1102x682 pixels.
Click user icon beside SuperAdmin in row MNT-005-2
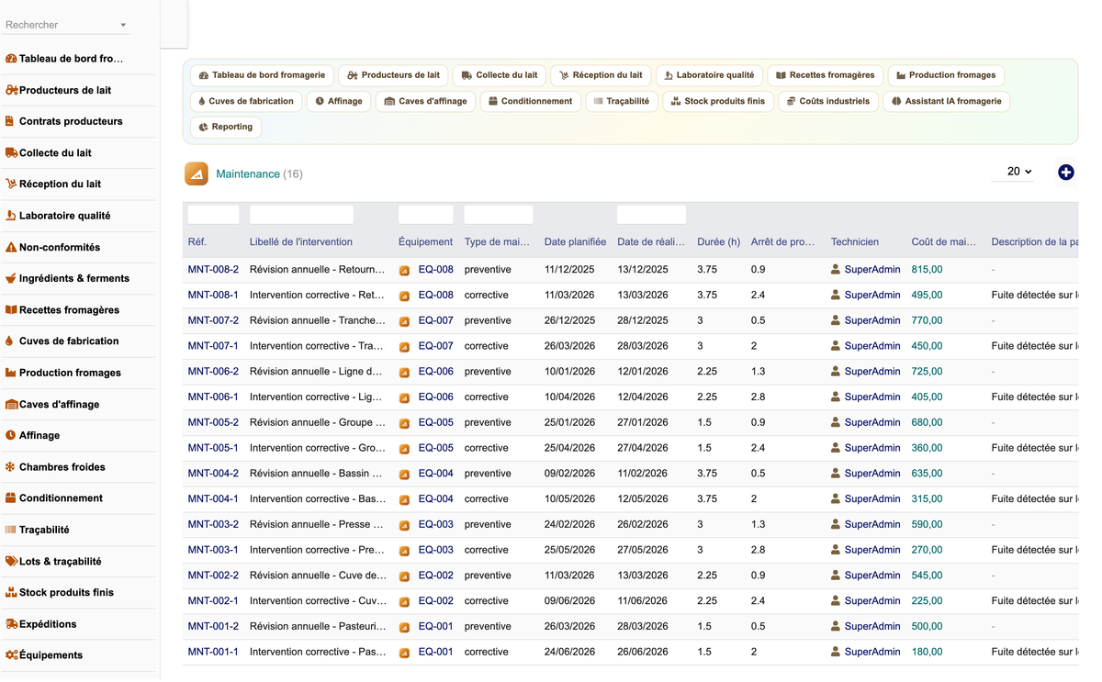point(836,423)
